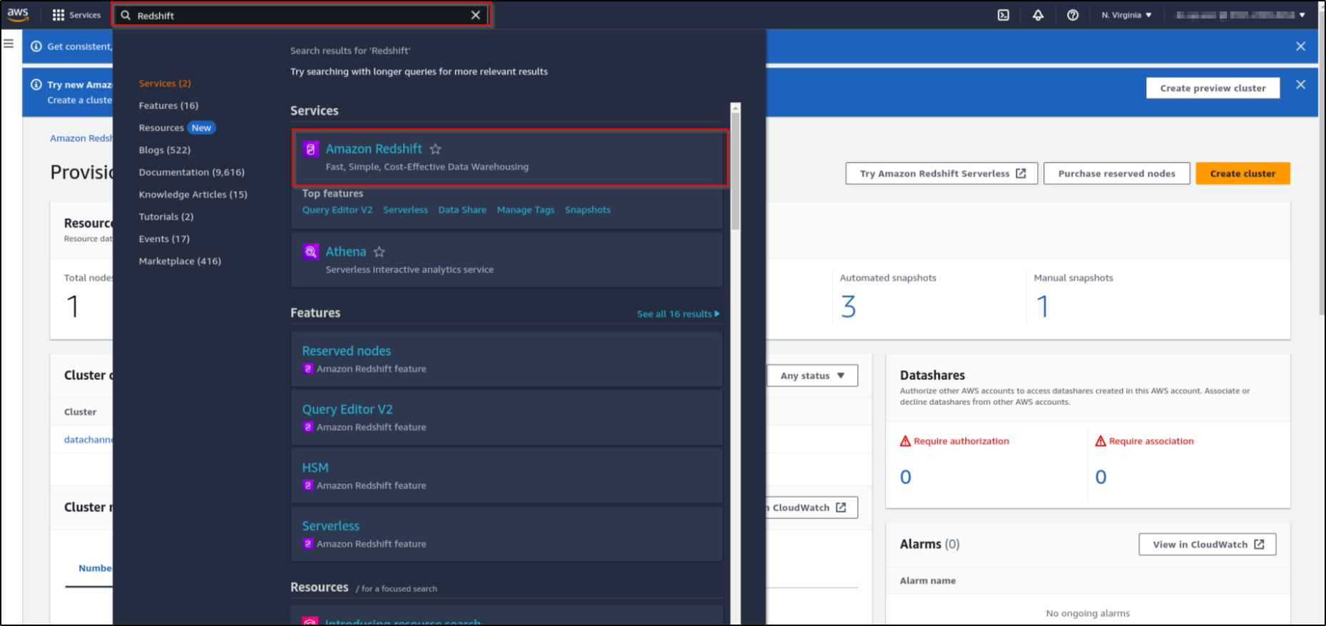The height and width of the screenshot is (626, 1326).
Task: Click View in CloudWatch in Alarms panel
Action: (1207, 544)
